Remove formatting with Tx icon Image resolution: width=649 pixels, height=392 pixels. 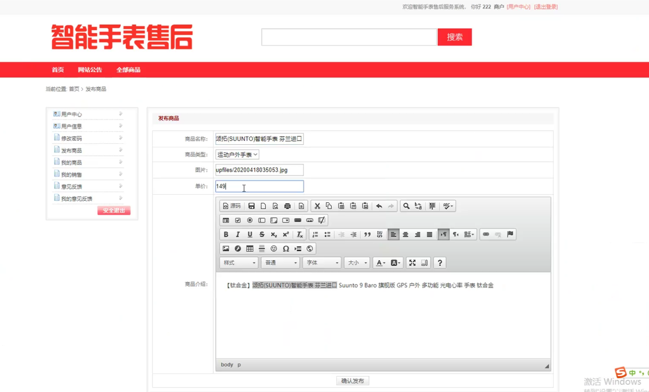[x=299, y=234]
